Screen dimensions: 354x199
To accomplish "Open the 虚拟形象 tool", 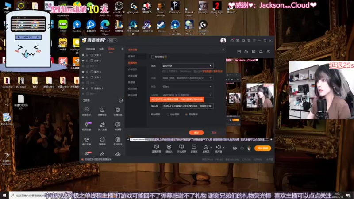I will point(86,141).
